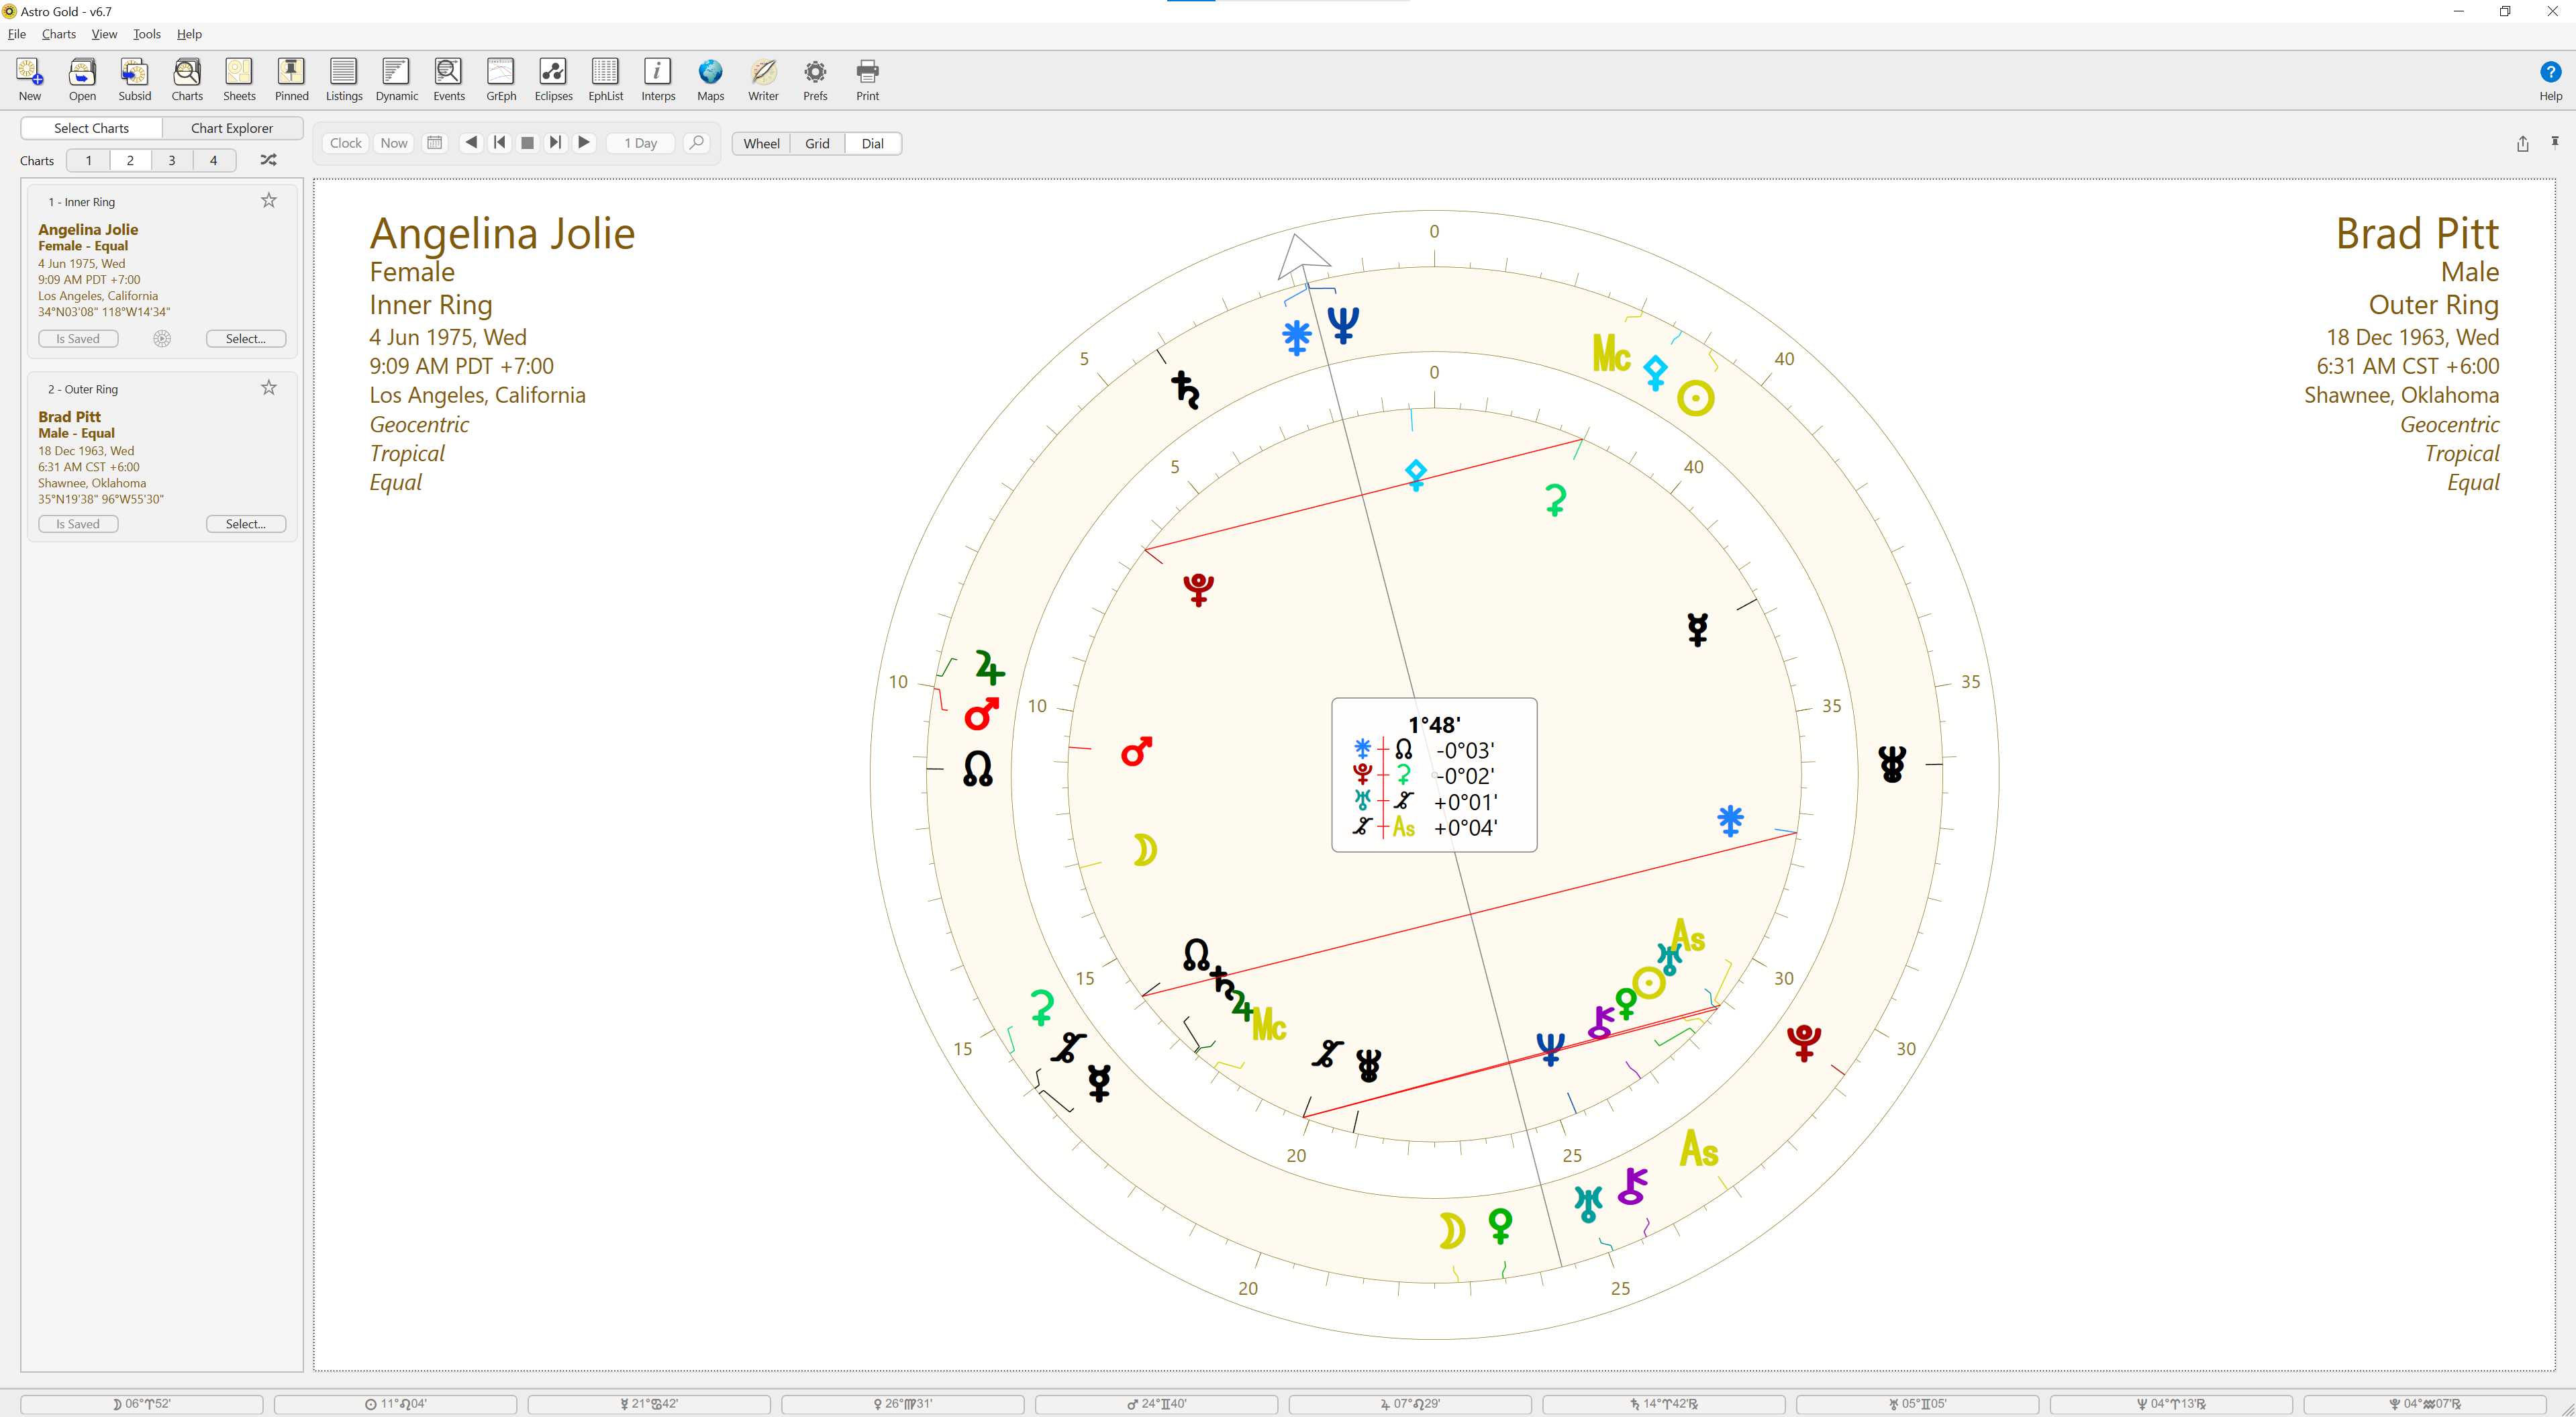Click the Sun position status field
Screen dimensions: 2576x1417
pyautogui.click(x=396, y=1404)
